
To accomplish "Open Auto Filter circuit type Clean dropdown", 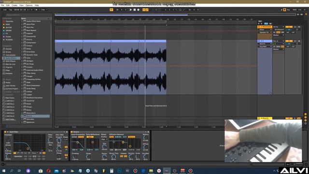I will coord(35,153).
